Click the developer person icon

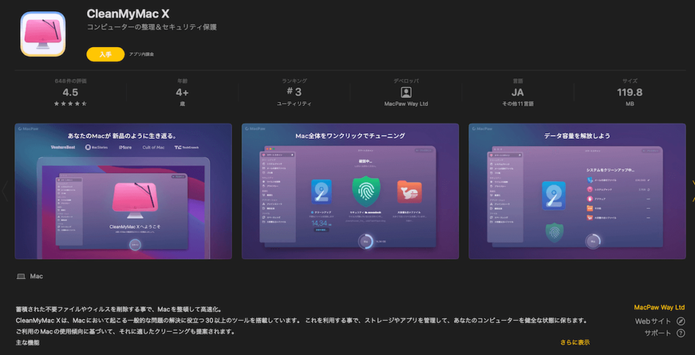(x=406, y=92)
